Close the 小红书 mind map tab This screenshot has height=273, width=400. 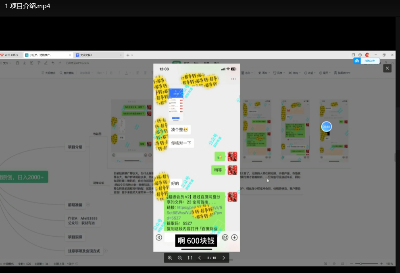[70, 55]
